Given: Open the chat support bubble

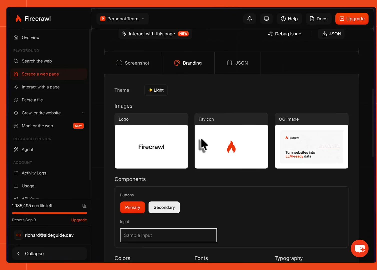Looking at the screenshot, I should click(360, 248).
